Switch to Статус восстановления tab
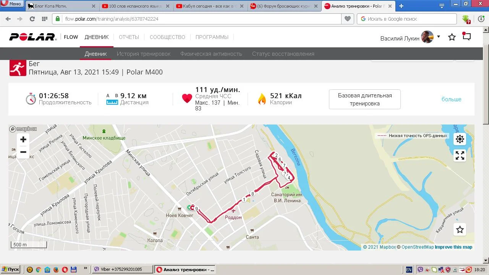489x275 pixels. (x=283, y=54)
